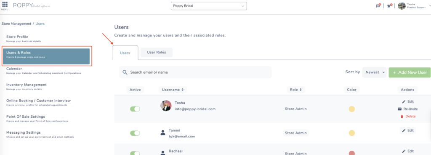
Task: Click the red trash Delete icon
Action: click(402, 116)
